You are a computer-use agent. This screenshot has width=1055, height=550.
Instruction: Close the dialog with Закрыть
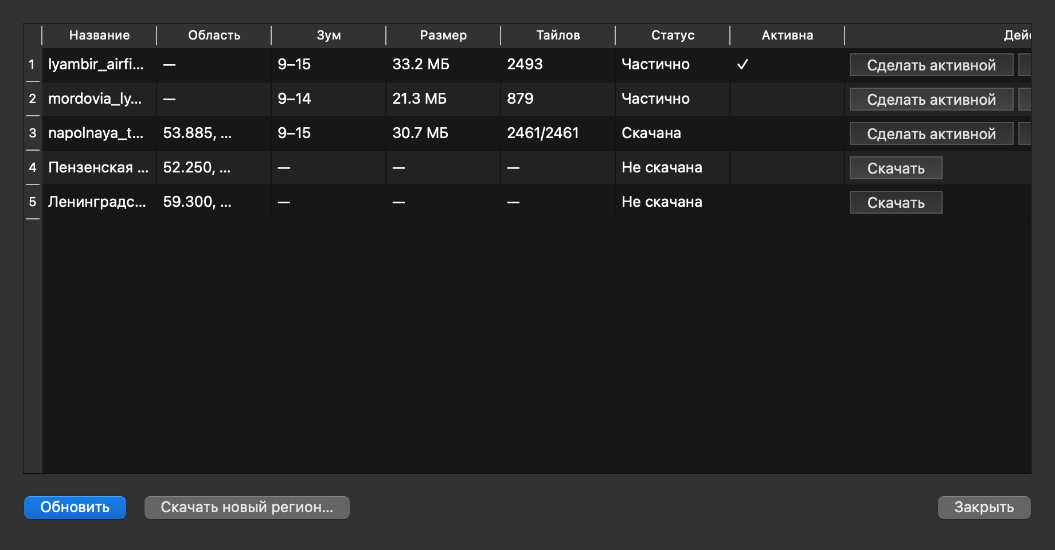point(984,508)
